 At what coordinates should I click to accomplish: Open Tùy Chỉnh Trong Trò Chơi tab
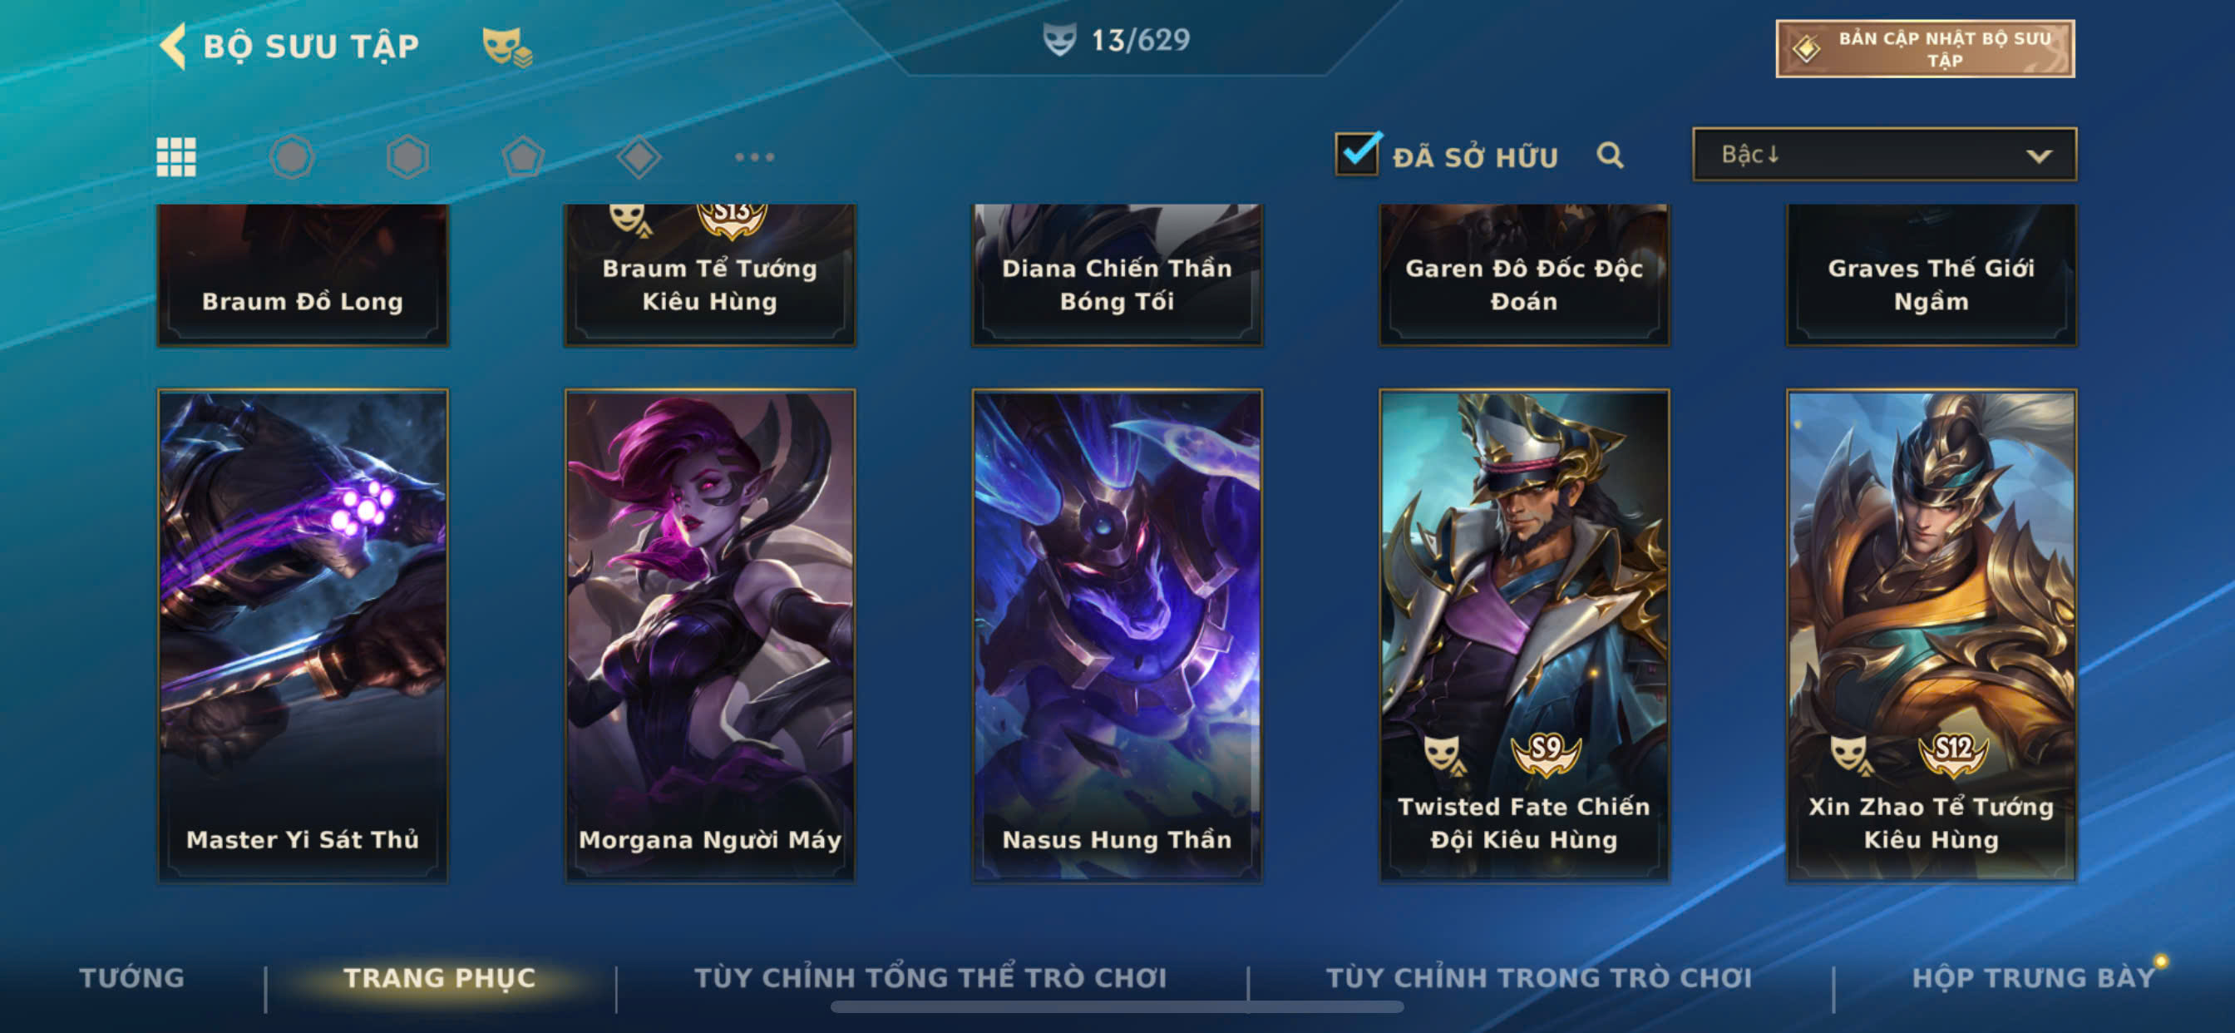(1539, 977)
